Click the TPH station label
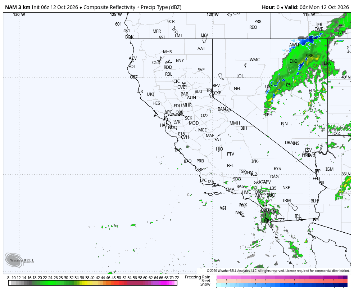This screenshot has height=291, width=354. coord(269,115)
